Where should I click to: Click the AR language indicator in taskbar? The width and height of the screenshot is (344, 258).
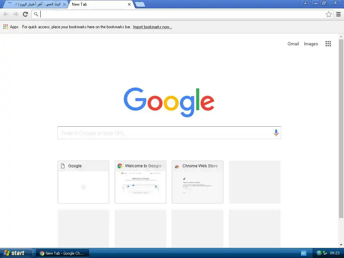tap(303, 253)
